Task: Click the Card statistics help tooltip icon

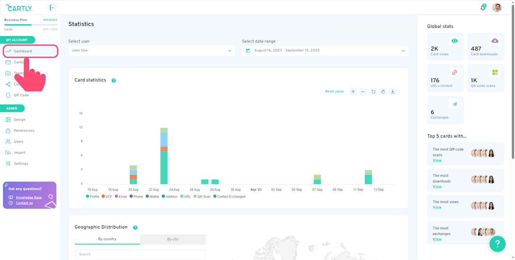Action: (x=113, y=80)
